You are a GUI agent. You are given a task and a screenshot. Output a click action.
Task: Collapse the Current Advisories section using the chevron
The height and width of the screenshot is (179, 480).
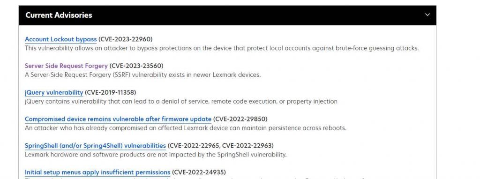point(427,15)
